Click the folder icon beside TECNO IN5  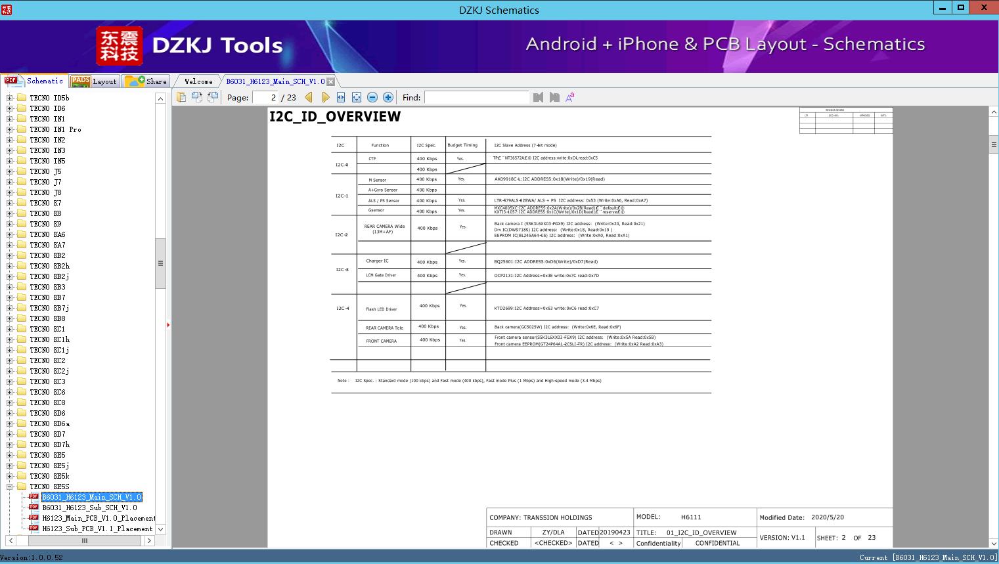(22, 161)
